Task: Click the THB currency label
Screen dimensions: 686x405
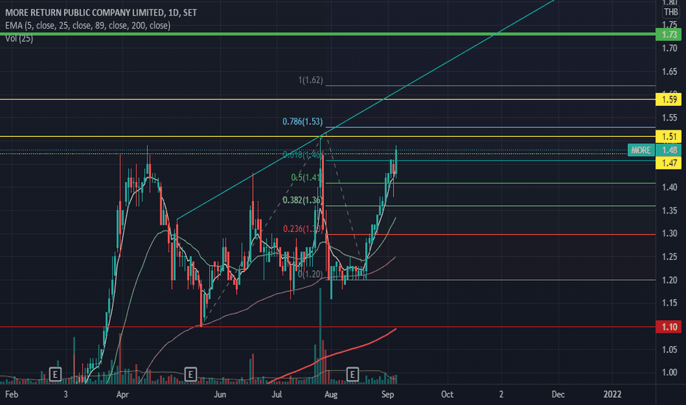Action: tap(671, 13)
